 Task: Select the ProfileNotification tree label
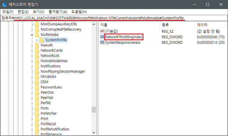(x=55, y=129)
